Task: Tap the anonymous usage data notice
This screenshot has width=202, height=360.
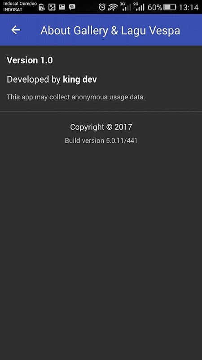Action: 76,97
